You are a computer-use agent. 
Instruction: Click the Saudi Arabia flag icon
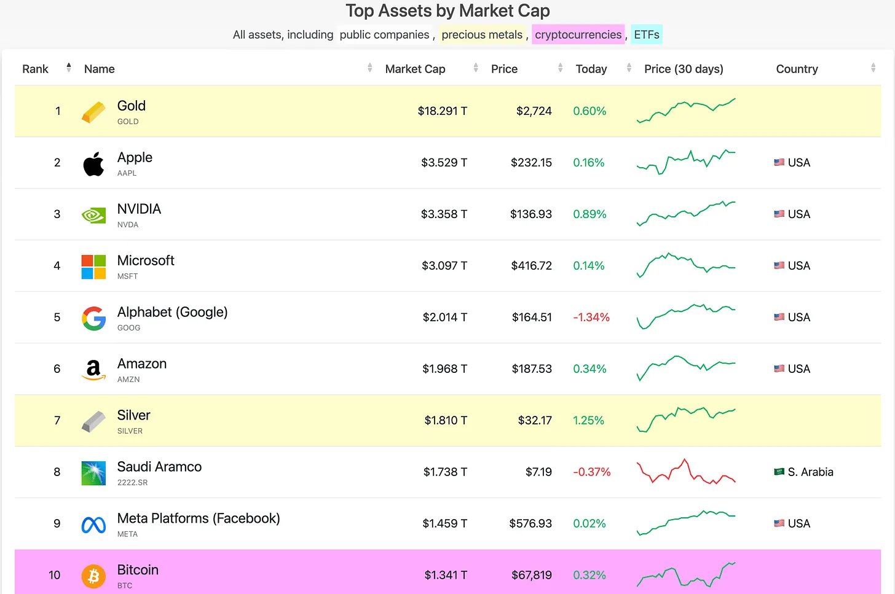[x=779, y=472]
